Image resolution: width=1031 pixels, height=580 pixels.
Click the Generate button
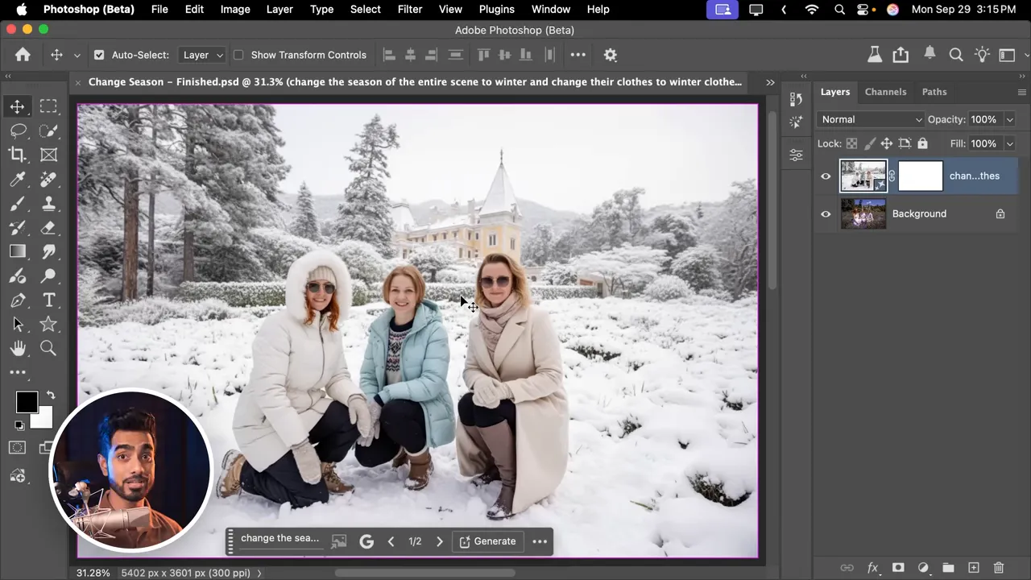[x=487, y=541]
